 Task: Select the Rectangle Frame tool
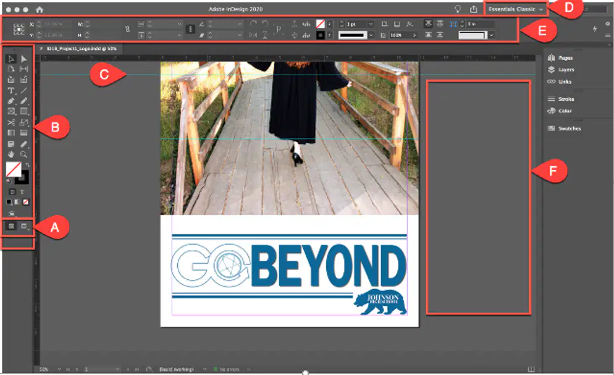click(x=11, y=112)
